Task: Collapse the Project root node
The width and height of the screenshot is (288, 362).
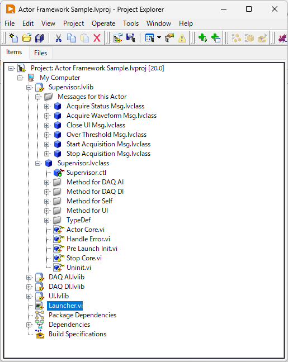Action: click(11, 68)
